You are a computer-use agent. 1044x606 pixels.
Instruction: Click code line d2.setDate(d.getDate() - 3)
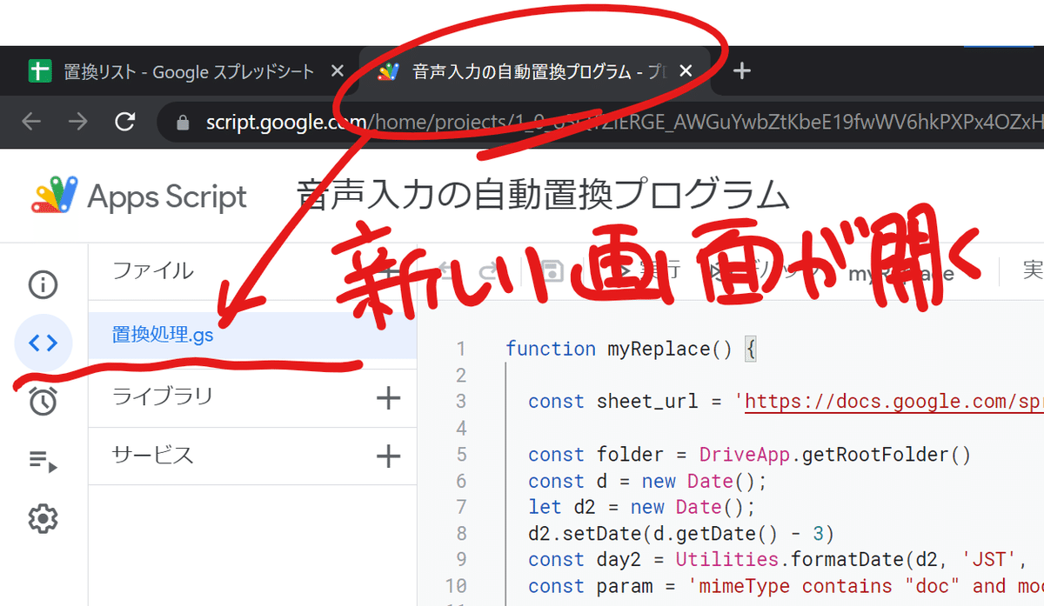(x=680, y=533)
